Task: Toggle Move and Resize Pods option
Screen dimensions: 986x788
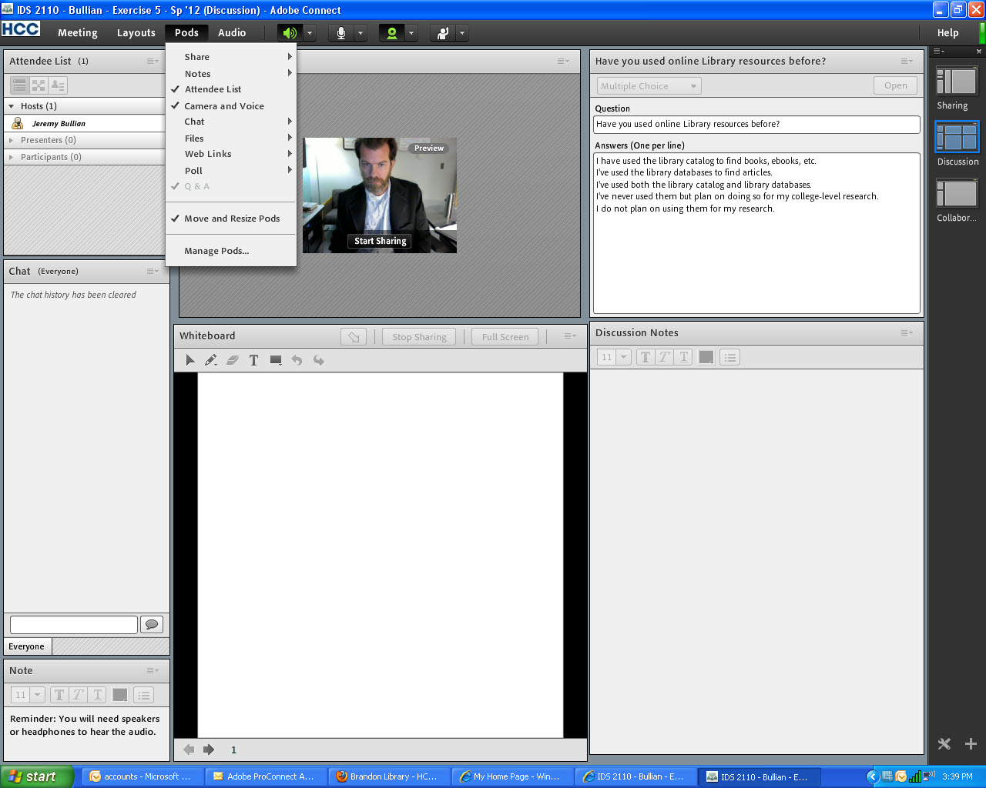Action: point(231,219)
